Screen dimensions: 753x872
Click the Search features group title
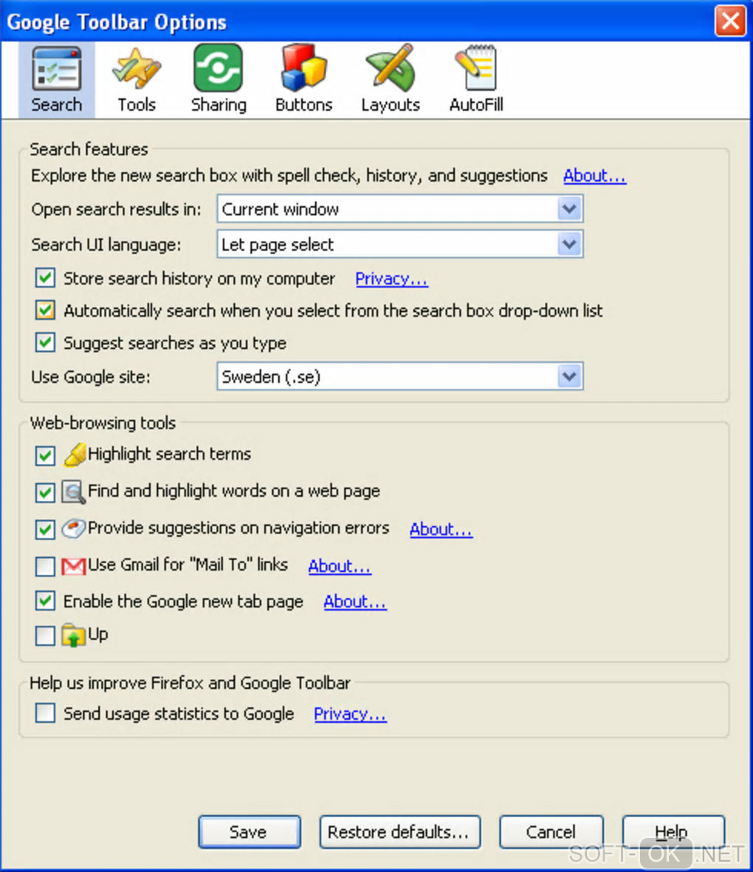89,149
